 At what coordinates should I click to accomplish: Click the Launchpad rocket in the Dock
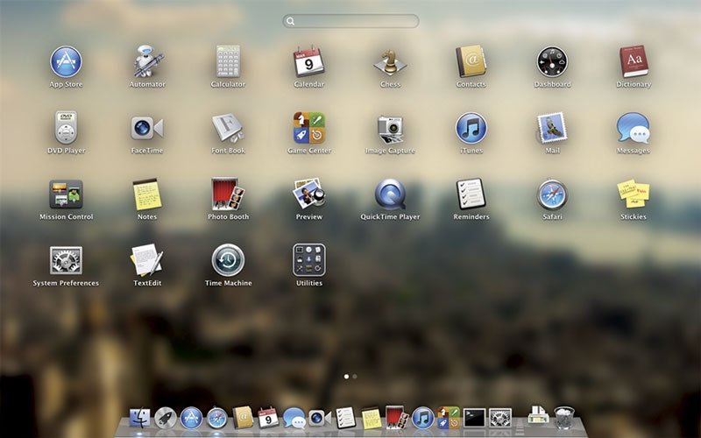(x=166, y=419)
